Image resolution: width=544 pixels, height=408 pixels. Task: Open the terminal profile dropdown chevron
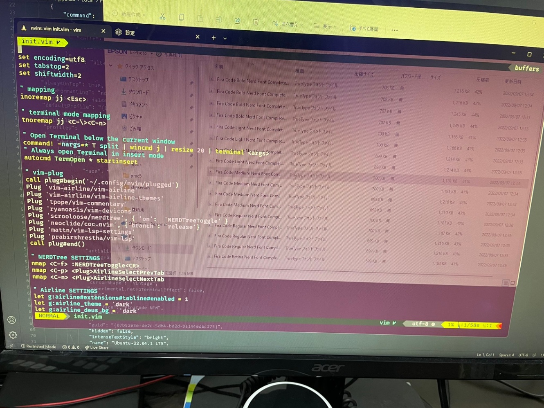pos(225,38)
